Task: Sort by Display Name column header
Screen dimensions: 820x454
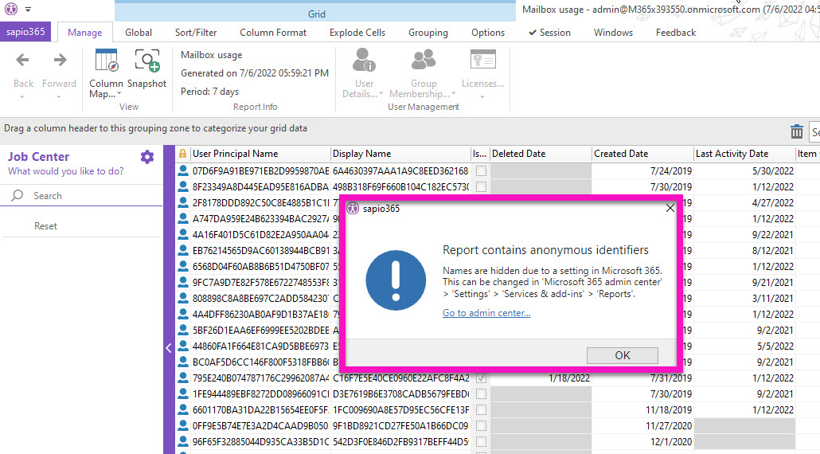Action: (400, 154)
